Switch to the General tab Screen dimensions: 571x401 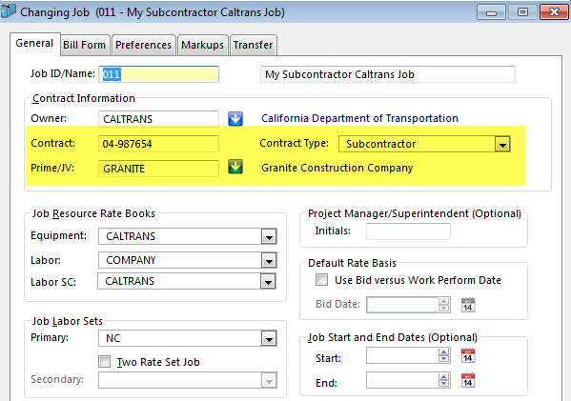click(34, 44)
